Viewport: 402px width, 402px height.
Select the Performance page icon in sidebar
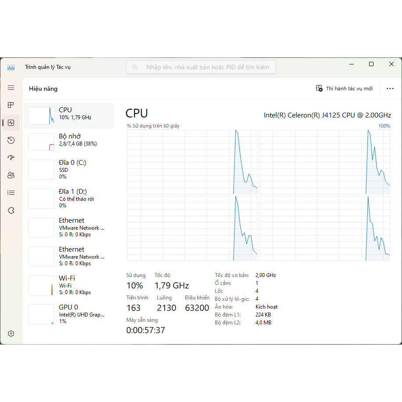tap(11, 123)
